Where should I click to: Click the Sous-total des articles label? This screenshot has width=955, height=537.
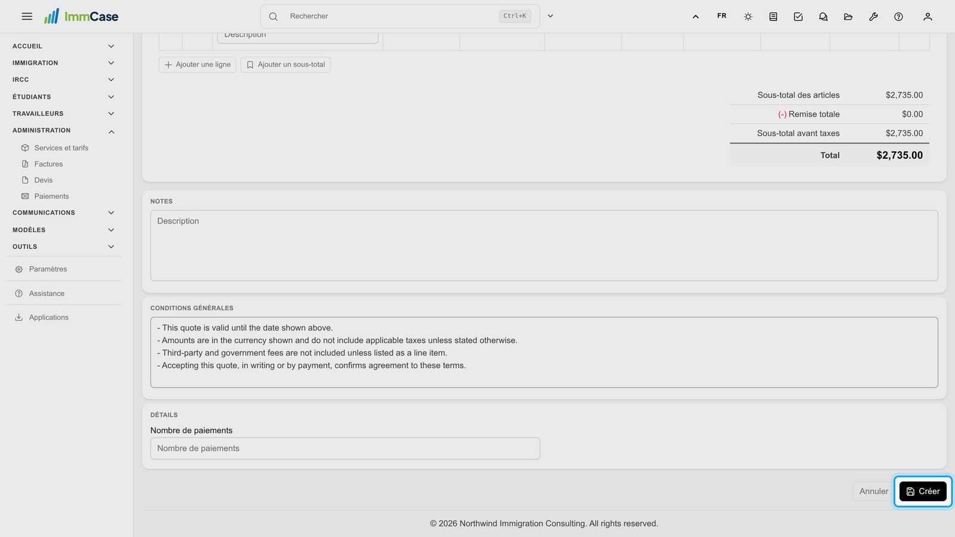click(799, 95)
